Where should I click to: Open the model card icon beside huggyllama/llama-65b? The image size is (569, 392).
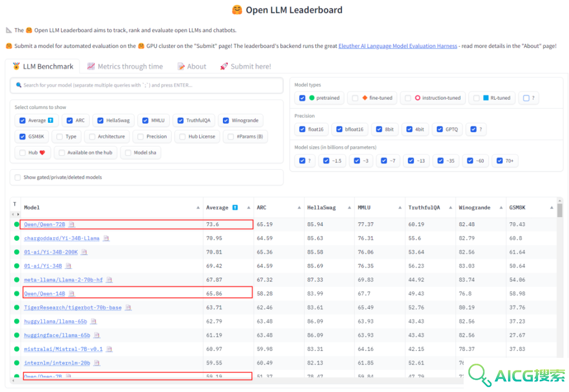(x=94, y=321)
